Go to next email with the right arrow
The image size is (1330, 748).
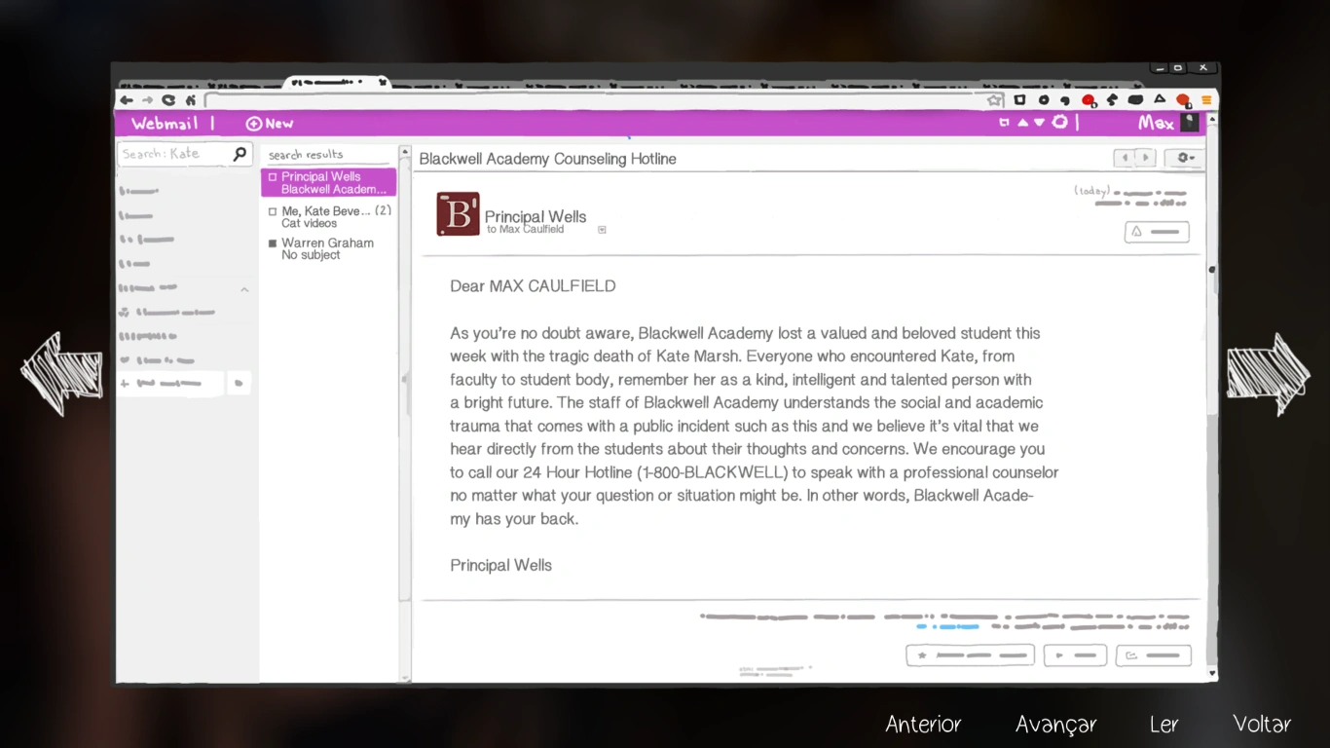click(1145, 158)
